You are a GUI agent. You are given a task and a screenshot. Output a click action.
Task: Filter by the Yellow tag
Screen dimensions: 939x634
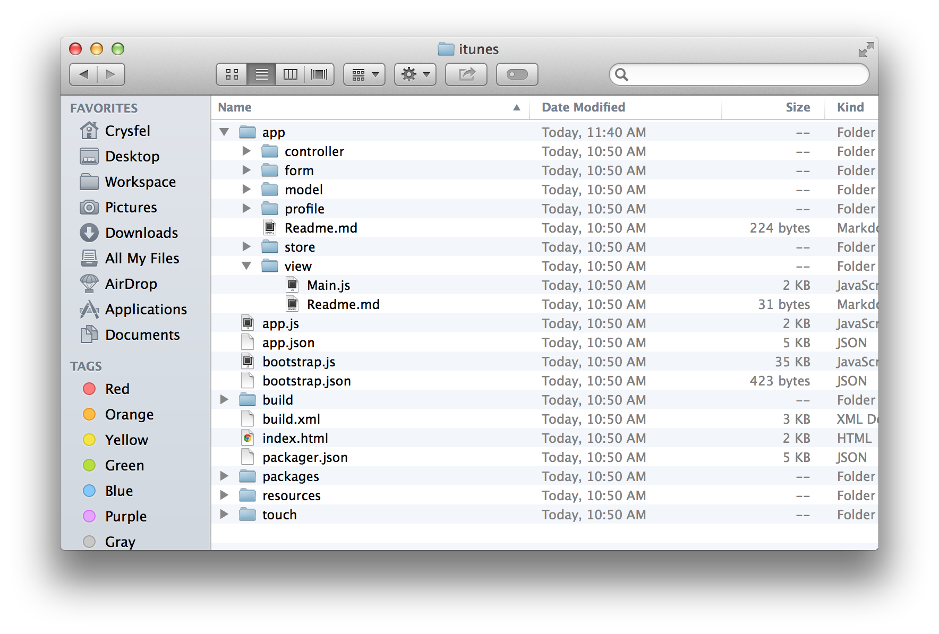coord(115,440)
